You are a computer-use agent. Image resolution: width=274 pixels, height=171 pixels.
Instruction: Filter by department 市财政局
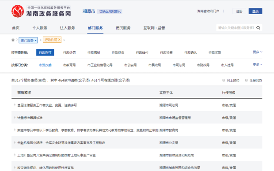[x=203, y=65]
